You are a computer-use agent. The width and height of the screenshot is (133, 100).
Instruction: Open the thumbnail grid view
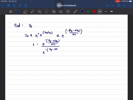[9, 6]
